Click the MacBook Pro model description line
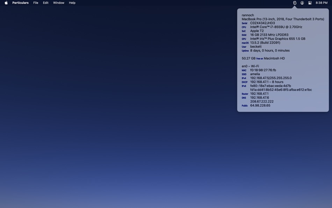332x208 pixels. pyautogui.click(x=283, y=19)
